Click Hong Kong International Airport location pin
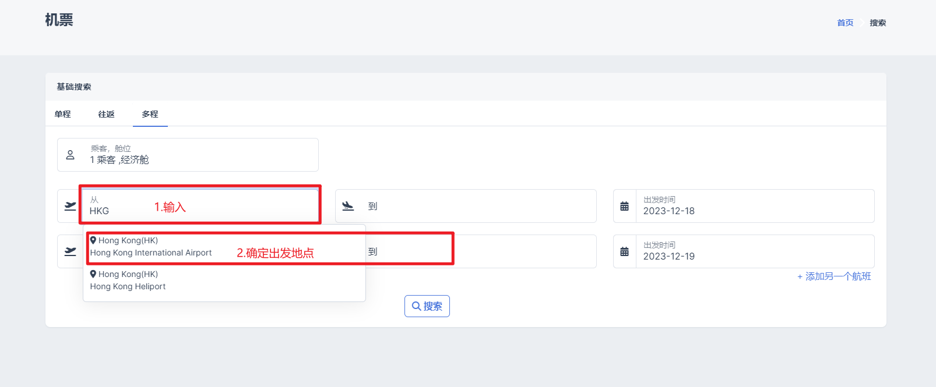The width and height of the screenshot is (936, 387). coord(93,240)
